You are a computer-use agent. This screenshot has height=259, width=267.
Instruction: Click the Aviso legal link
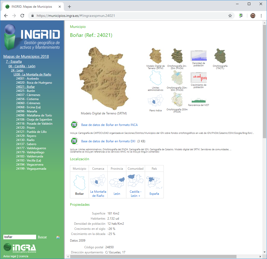pos(9,256)
